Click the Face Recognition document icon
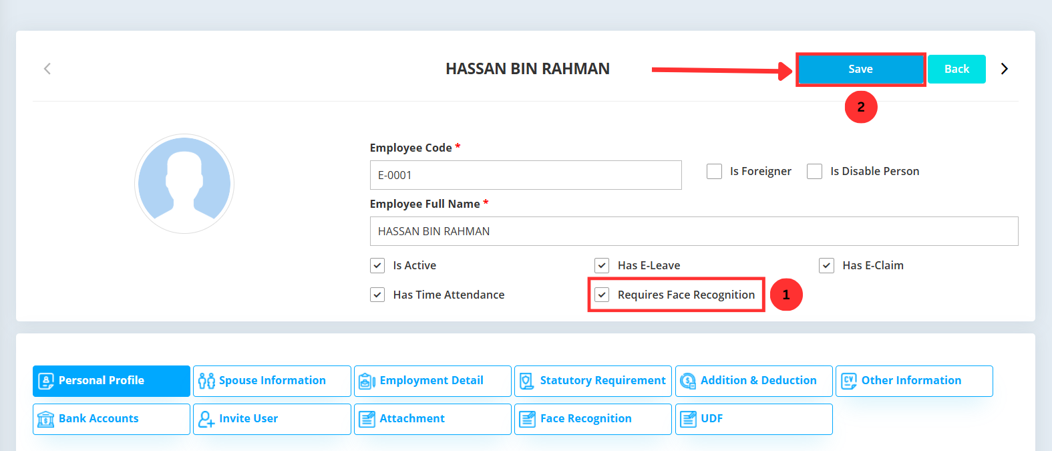Image resolution: width=1052 pixels, height=451 pixels. point(528,419)
